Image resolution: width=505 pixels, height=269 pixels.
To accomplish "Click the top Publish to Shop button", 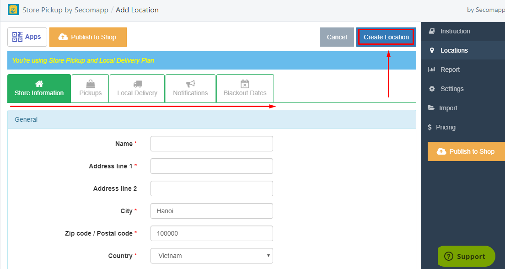I will [x=88, y=37].
